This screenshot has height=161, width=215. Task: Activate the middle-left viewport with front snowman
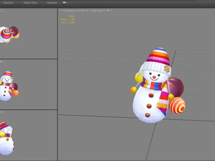(x=28, y=85)
